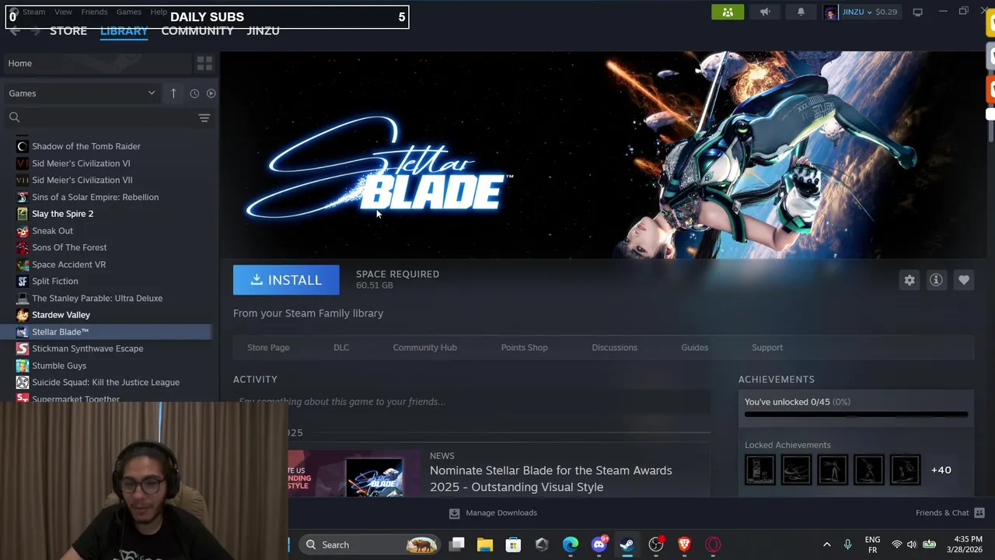Click the JINZU profile avatar

point(831,12)
